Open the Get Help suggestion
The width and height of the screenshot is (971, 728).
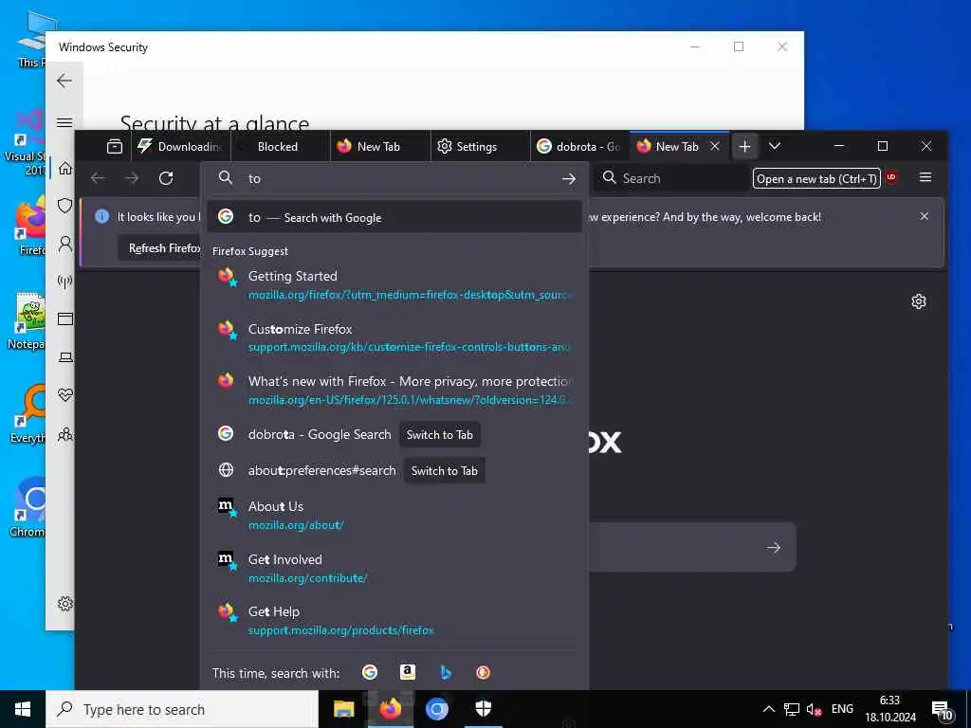(394, 620)
